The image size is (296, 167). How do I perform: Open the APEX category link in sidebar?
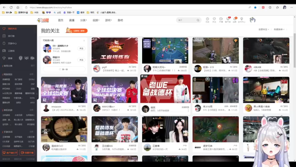tap(32, 103)
